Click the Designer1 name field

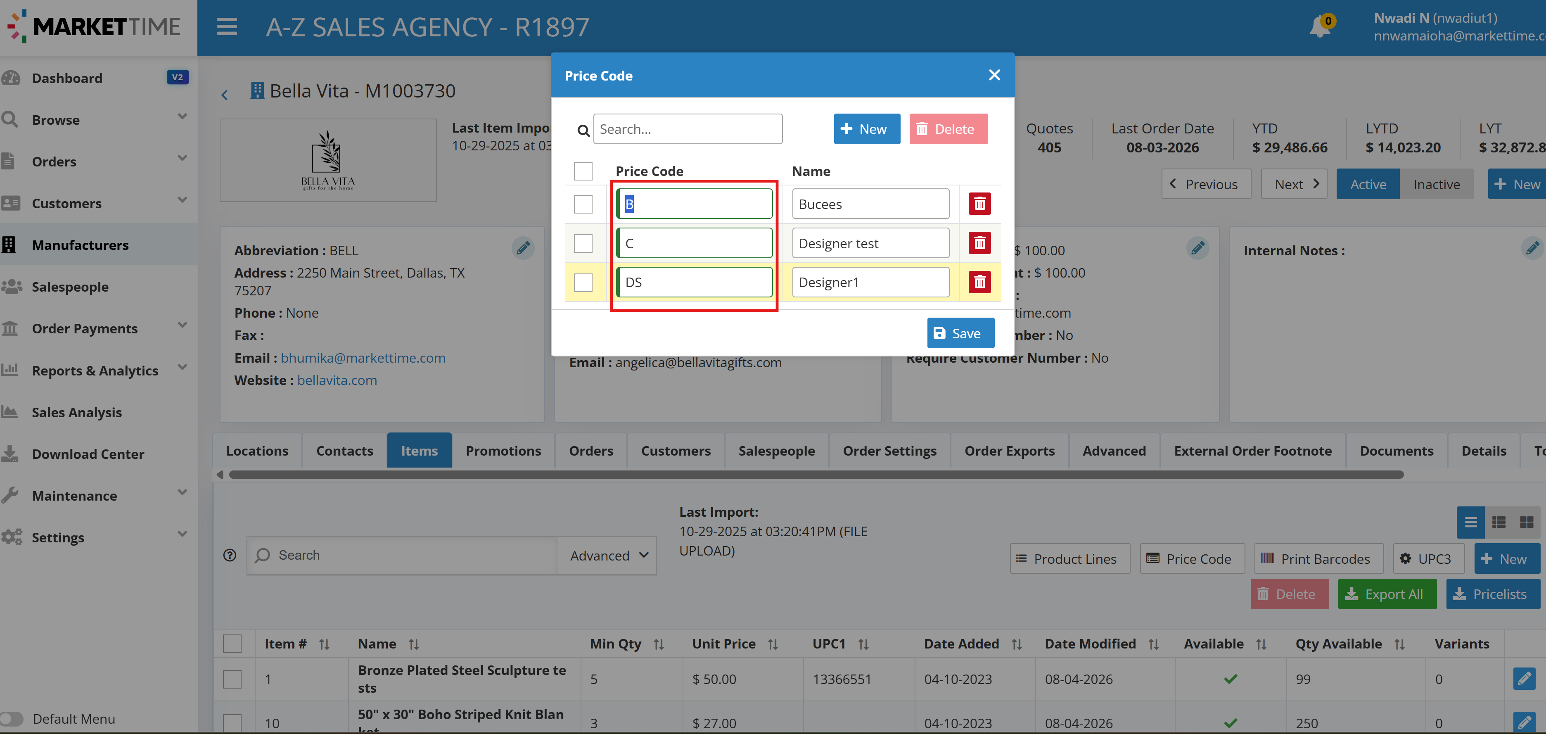pyautogui.click(x=870, y=282)
